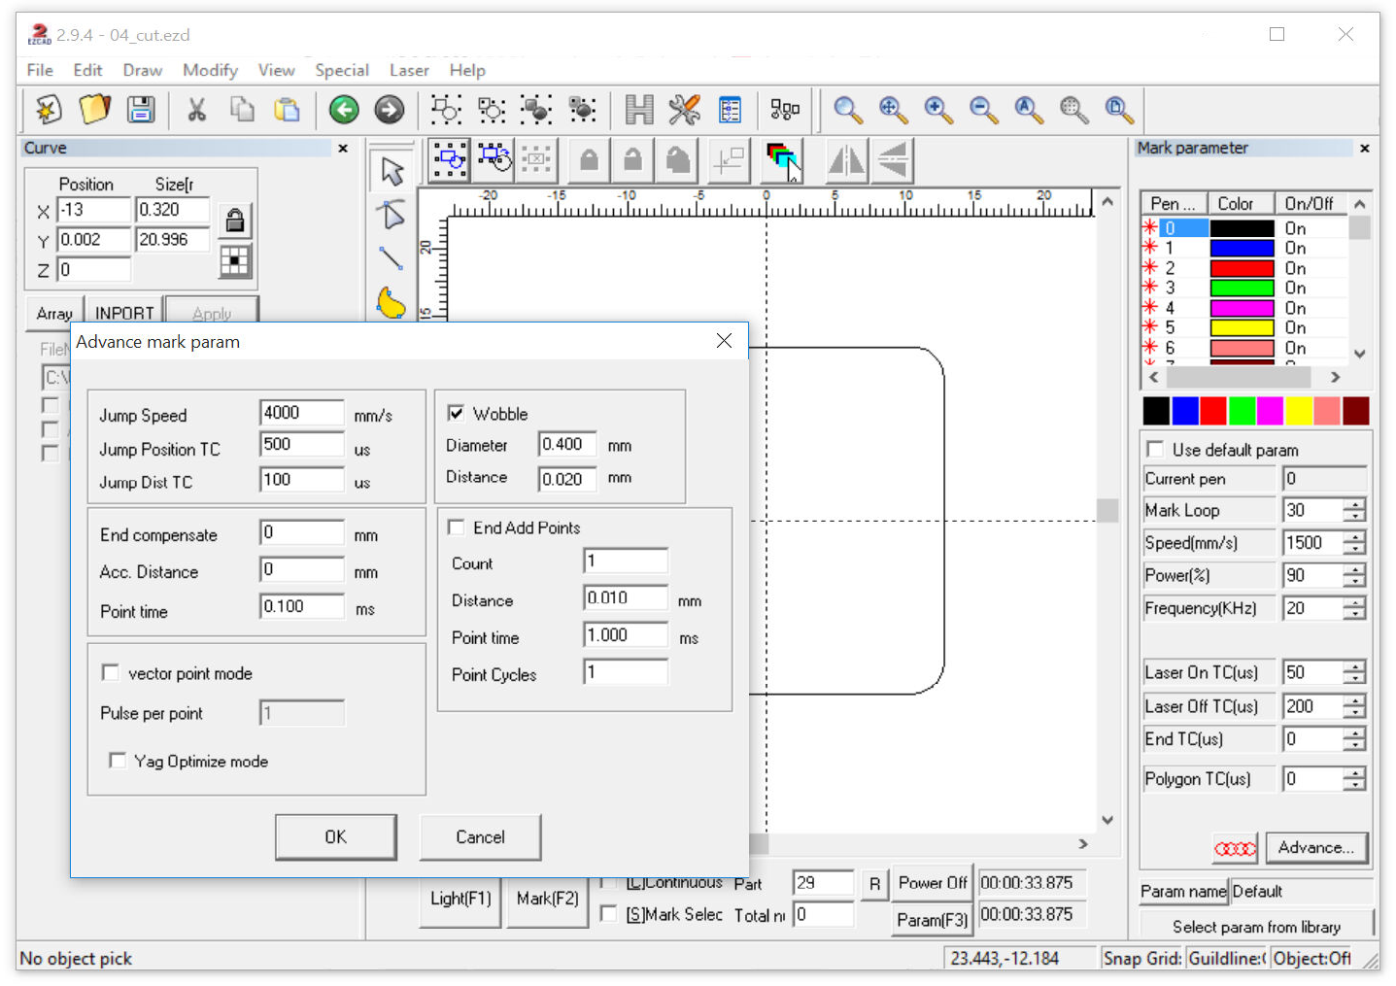
Task: Check the vector point mode option
Action: tap(111, 673)
